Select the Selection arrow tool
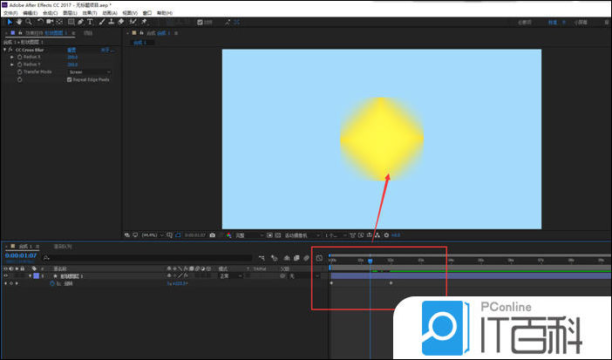This screenshot has height=360, width=612. click(x=9, y=22)
